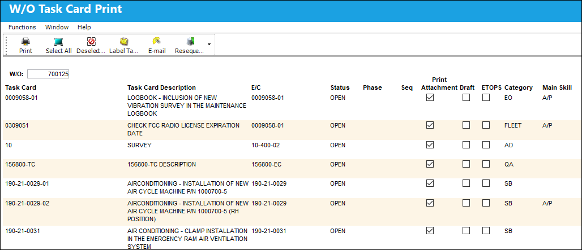The height and width of the screenshot is (250, 582).
Task: Click the Status column header
Action: pos(340,87)
